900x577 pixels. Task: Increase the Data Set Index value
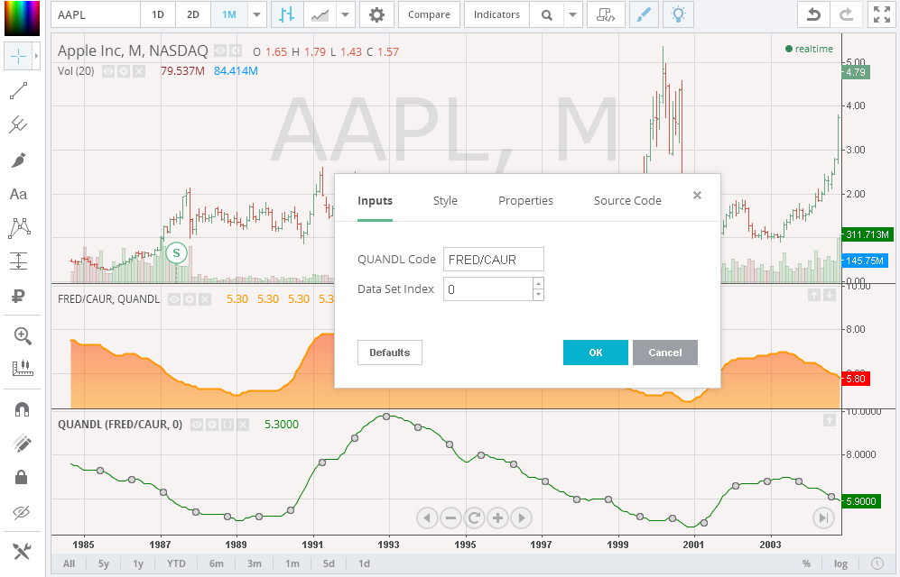tap(538, 283)
